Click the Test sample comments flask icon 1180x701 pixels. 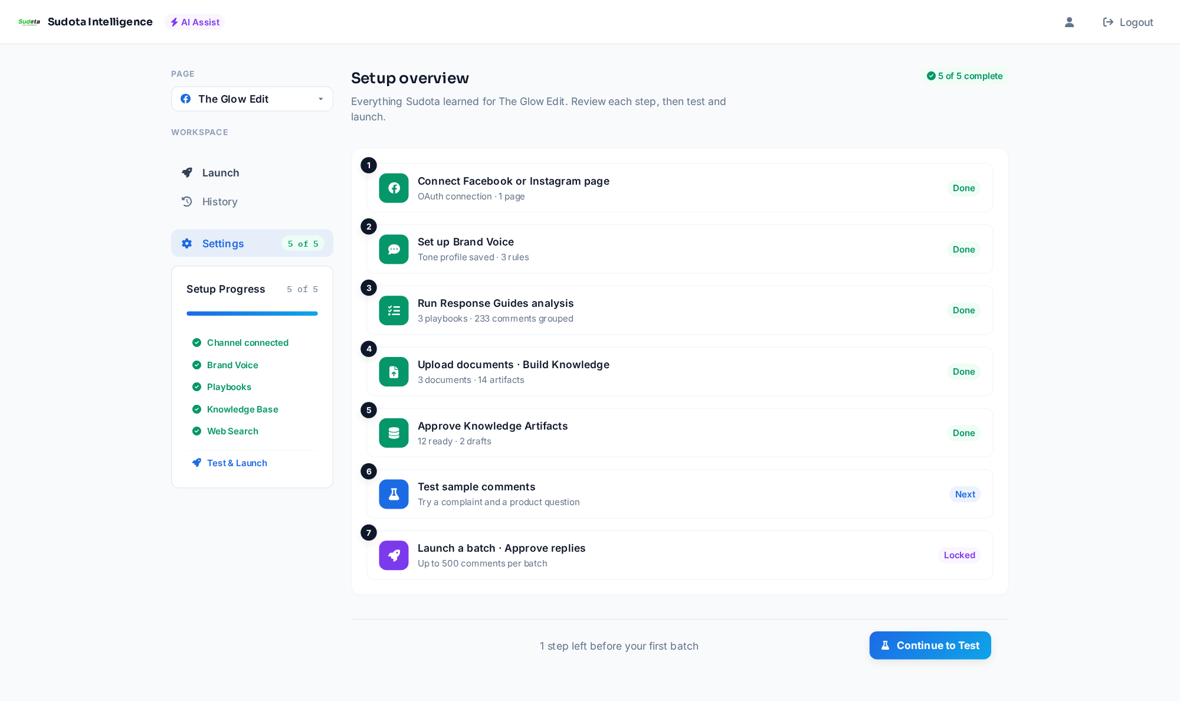(394, 494)
